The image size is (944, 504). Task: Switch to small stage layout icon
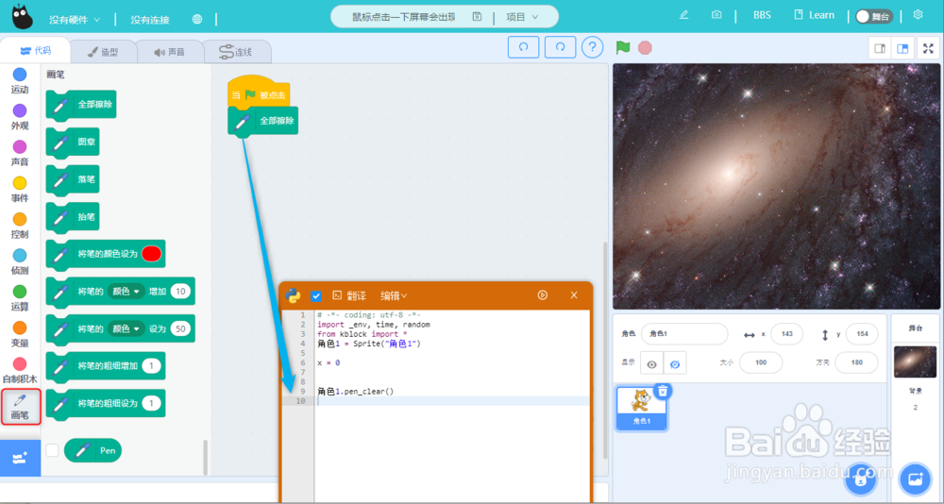pos(880,49)
